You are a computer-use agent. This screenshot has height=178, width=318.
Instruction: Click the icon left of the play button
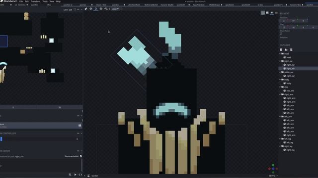70,175
